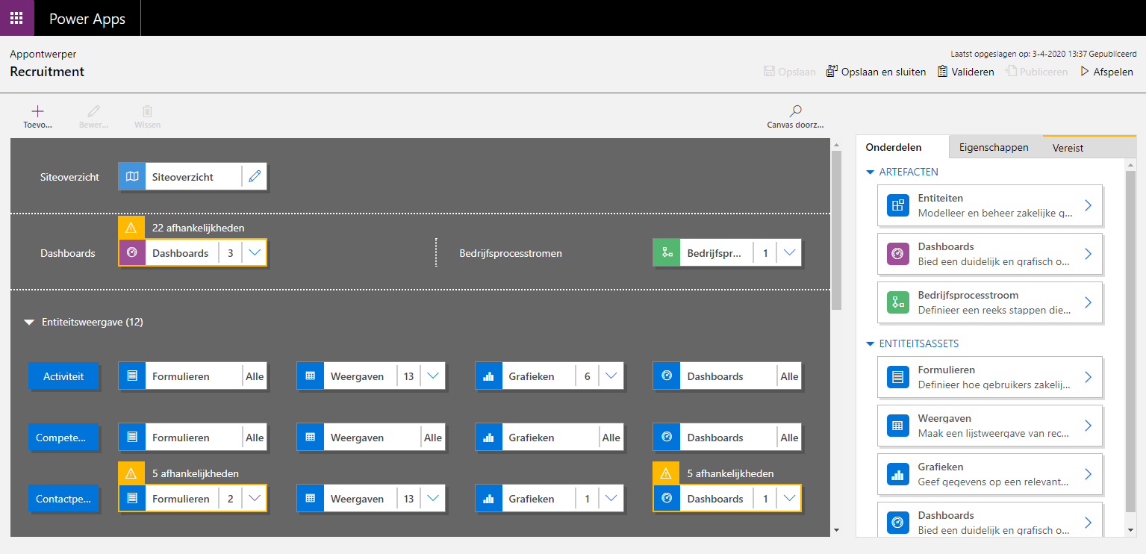Screen dimensions: 1146x554
Task: Expand the top Dashboards dropdown showing 3
Action: [x=255, y=253]
